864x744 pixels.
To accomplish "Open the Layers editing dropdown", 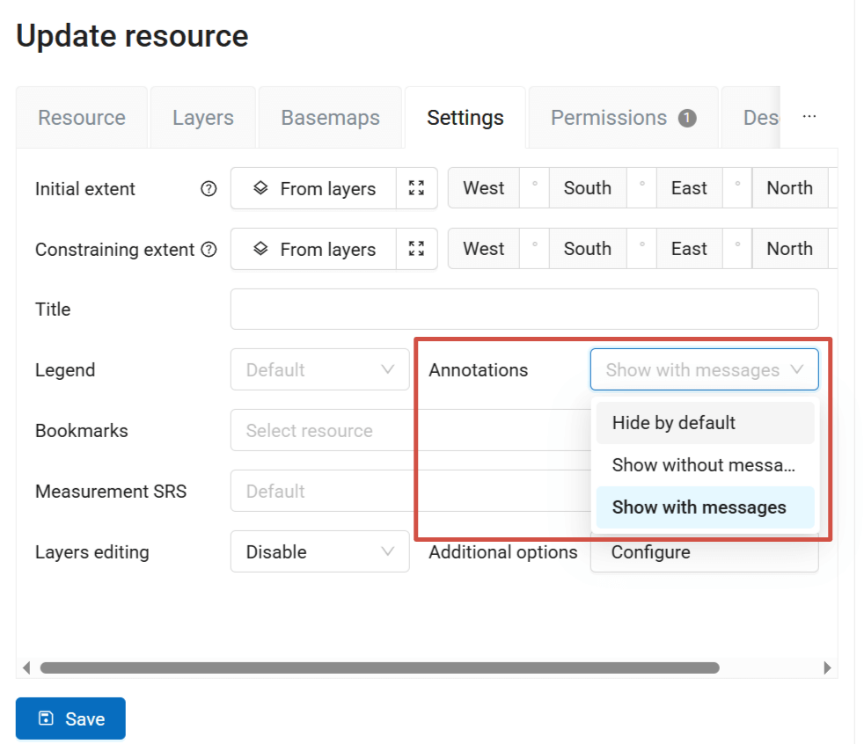I will coord(319,552).
